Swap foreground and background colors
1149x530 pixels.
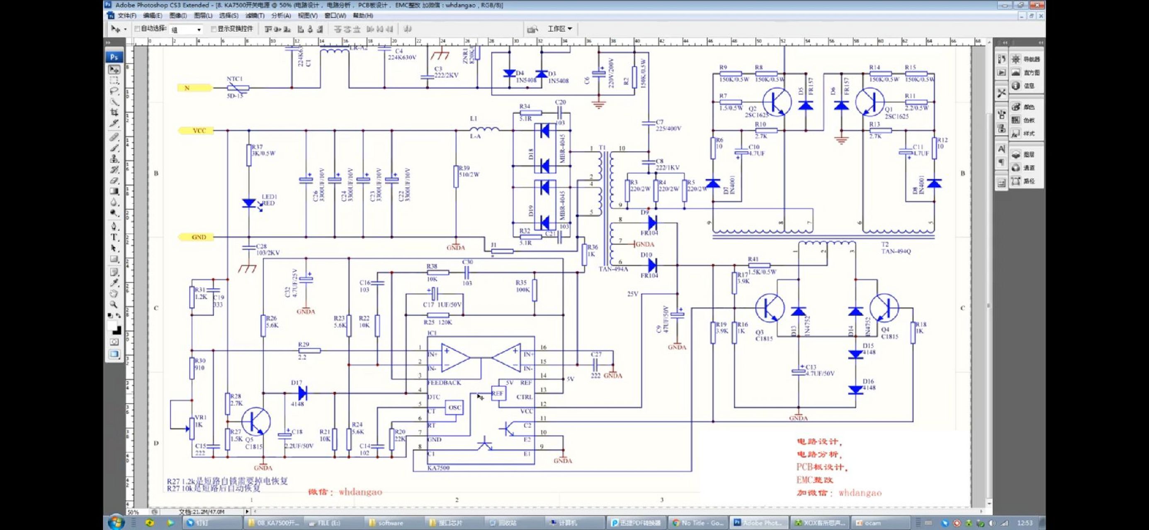pos(118,316)
